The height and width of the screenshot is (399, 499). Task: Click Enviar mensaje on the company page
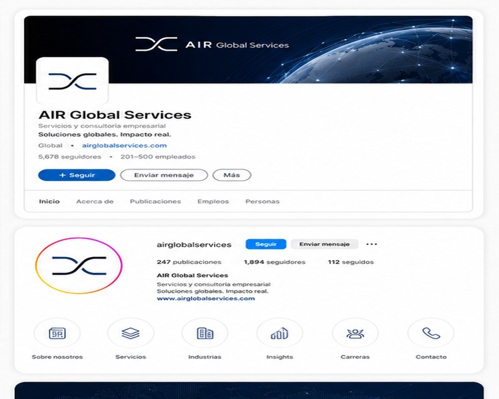164,175
